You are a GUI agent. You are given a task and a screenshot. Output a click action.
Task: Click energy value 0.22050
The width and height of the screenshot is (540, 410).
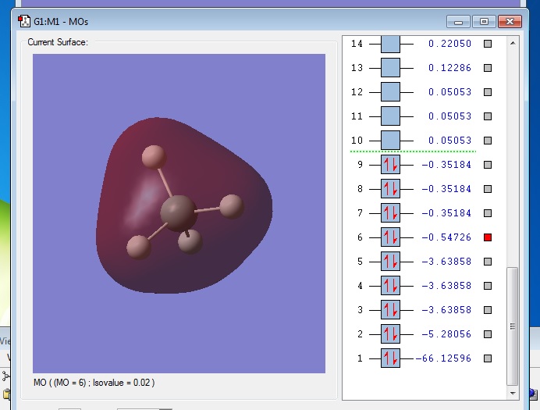point(449,44)
